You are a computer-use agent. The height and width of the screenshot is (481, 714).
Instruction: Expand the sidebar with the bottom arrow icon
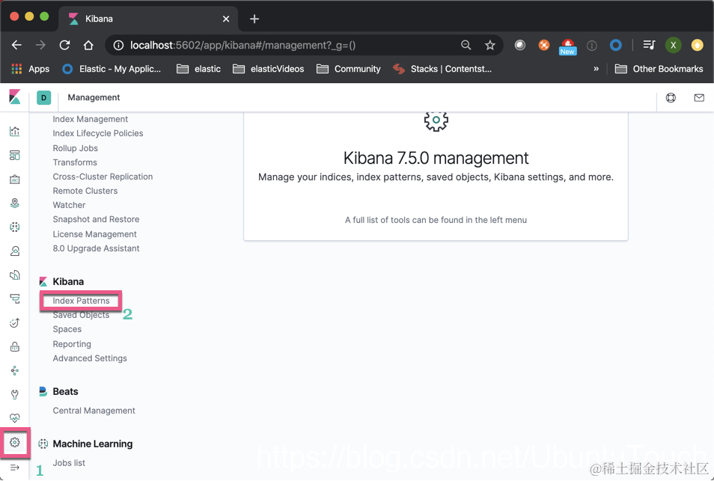click(x=14, y=468)
